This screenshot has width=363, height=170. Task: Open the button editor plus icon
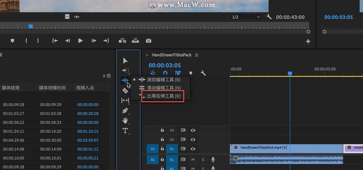308,41
